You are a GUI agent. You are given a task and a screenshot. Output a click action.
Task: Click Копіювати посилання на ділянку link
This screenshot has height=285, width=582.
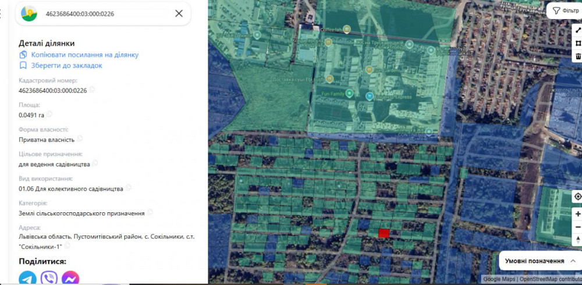(84, 55)
